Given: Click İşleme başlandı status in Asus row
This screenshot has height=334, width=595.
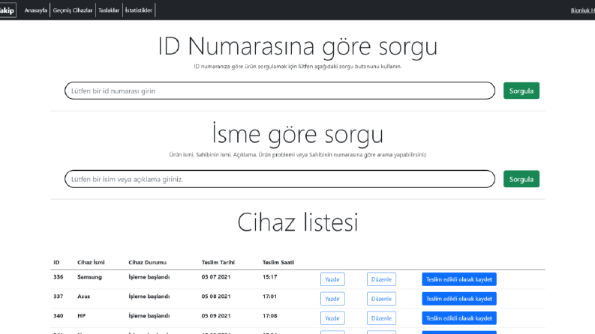Looking at the screenshot, I should point(149,297).
